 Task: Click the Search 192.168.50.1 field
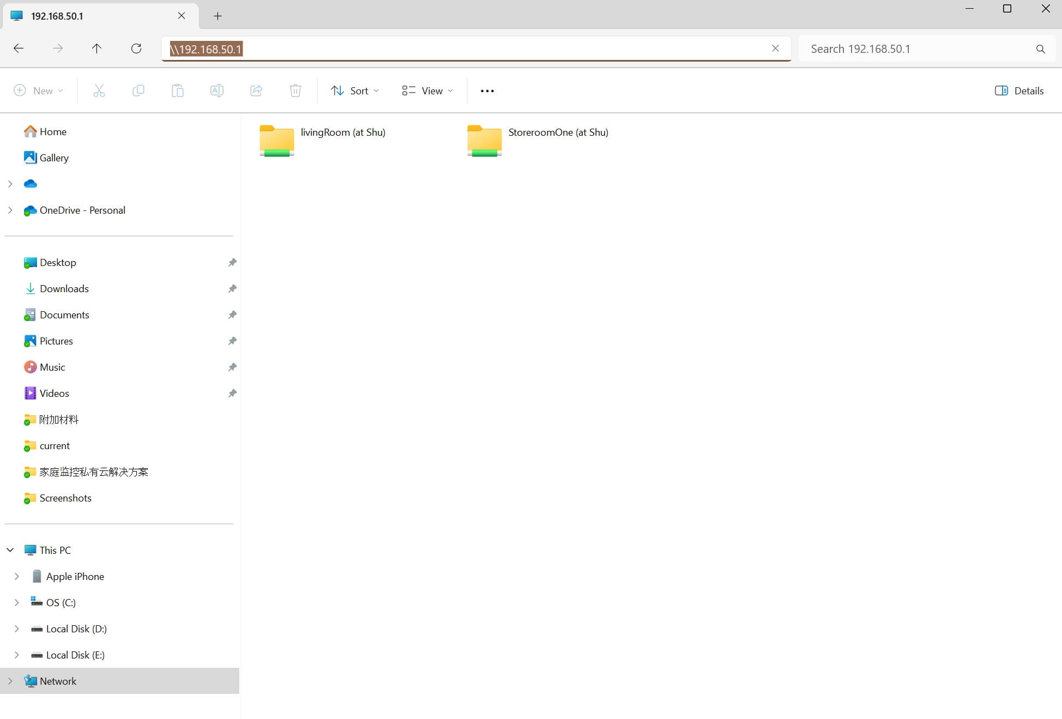(919, 49)
